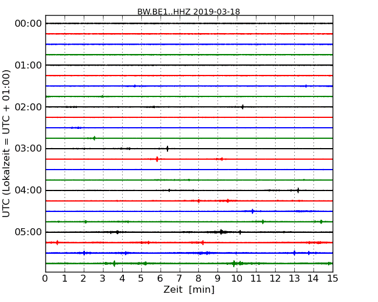The width and height of the screenshot is (378, 302).
Task: Click the x-axis tick label 10
Action: [x=237, y=279]
